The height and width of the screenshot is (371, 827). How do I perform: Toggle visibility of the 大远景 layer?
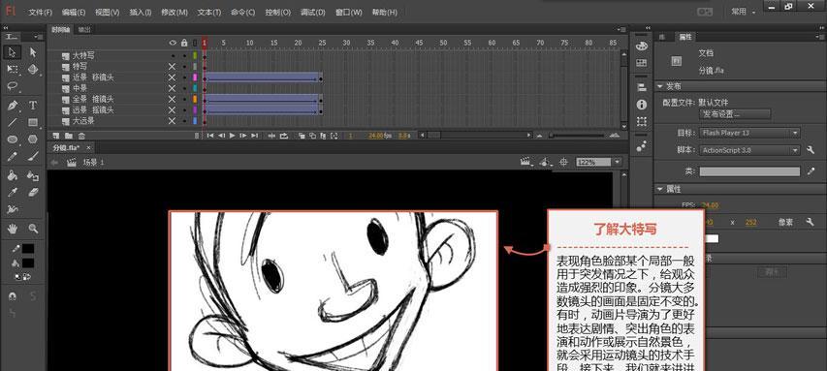click(172, 121)
